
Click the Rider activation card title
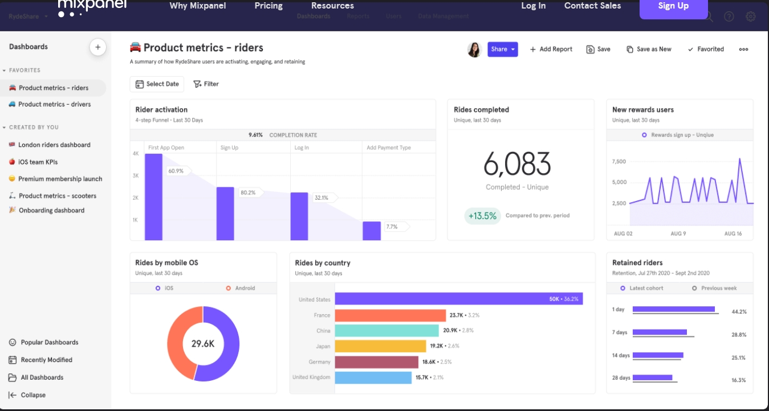point(161,110)
